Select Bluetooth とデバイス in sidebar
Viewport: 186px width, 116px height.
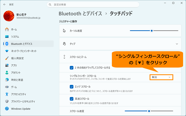(28, 44)
